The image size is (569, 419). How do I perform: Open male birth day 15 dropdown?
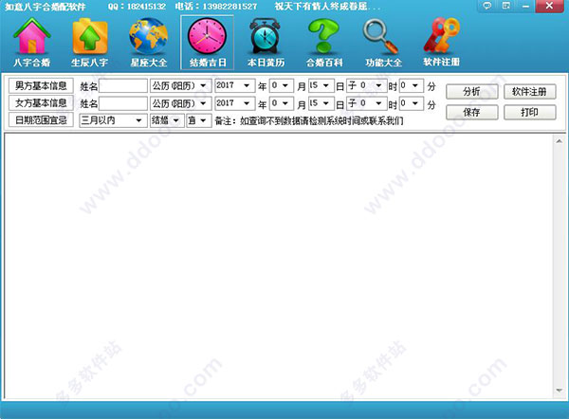(321, 86)
